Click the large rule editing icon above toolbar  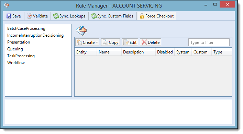tap(81, 31)
